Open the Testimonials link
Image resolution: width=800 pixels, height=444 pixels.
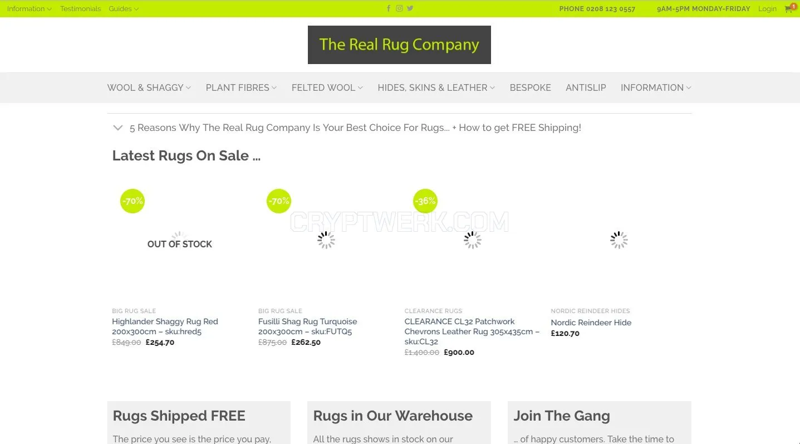click(81, 9)
